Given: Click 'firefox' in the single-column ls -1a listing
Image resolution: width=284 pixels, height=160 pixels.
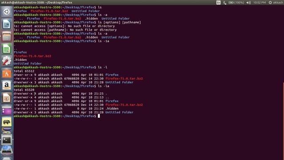Looking at the screenshot, I should click(20, 52).
